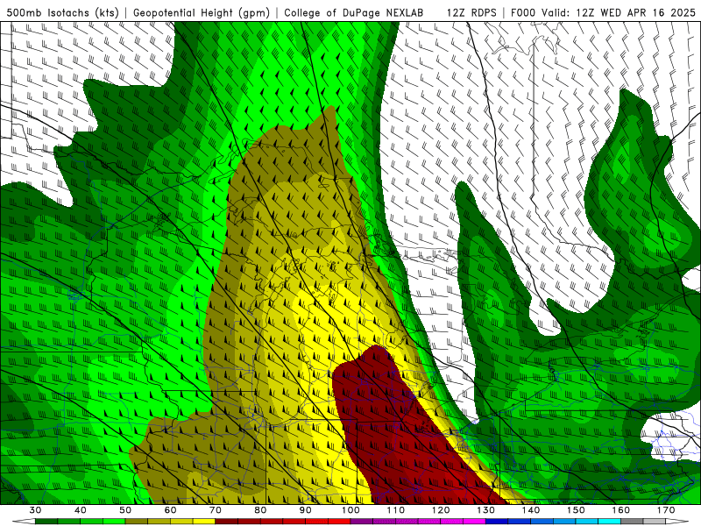Click the 'F000' forecast hour label

click(x=522, y=12)
